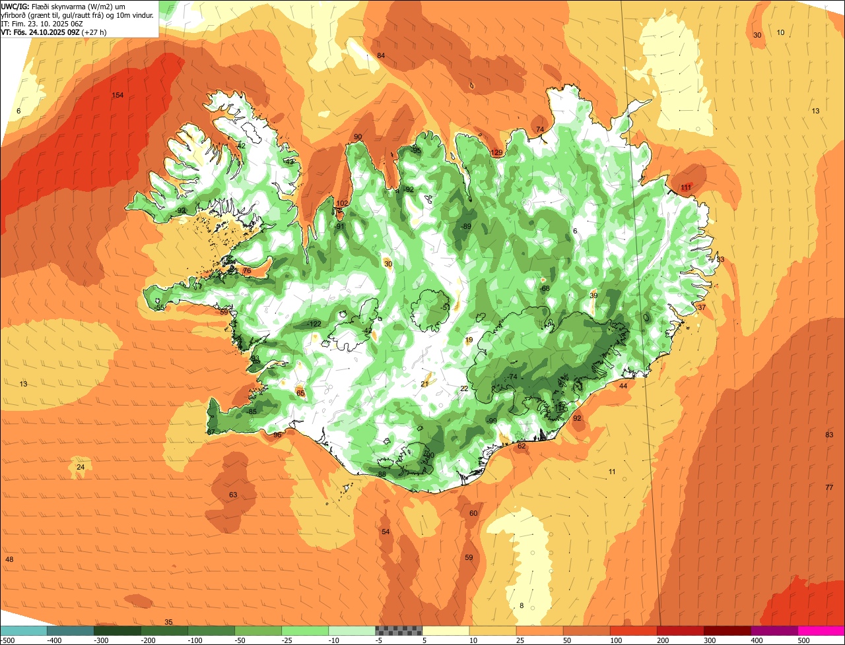Pick the orange 25 to 50 legend swatch
Screen dimensions: 845x645
539,630
